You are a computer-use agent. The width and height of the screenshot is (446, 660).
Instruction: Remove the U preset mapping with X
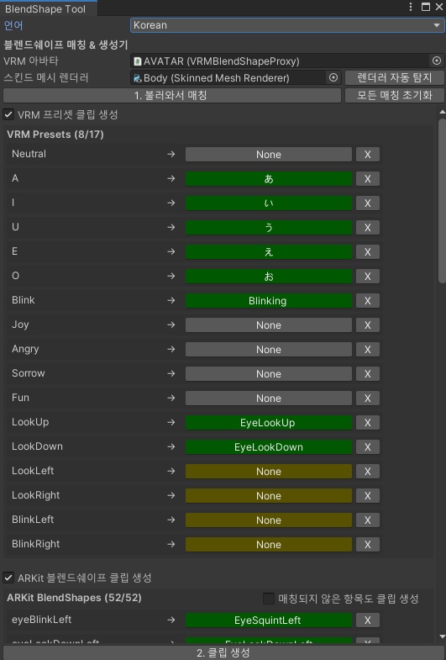point(368,228)
